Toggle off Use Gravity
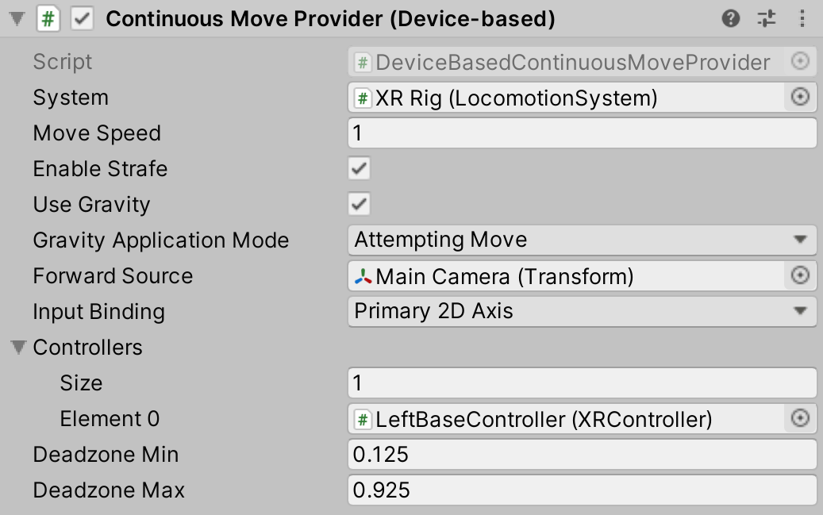The width and height of the screenshot is (823, 515). pos(357,204)
